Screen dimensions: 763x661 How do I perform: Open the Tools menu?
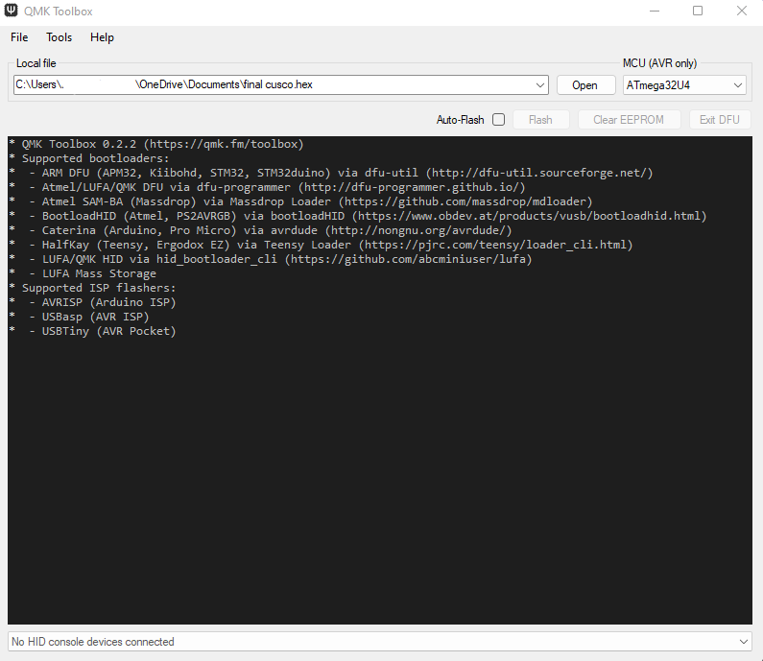[59, 37]
